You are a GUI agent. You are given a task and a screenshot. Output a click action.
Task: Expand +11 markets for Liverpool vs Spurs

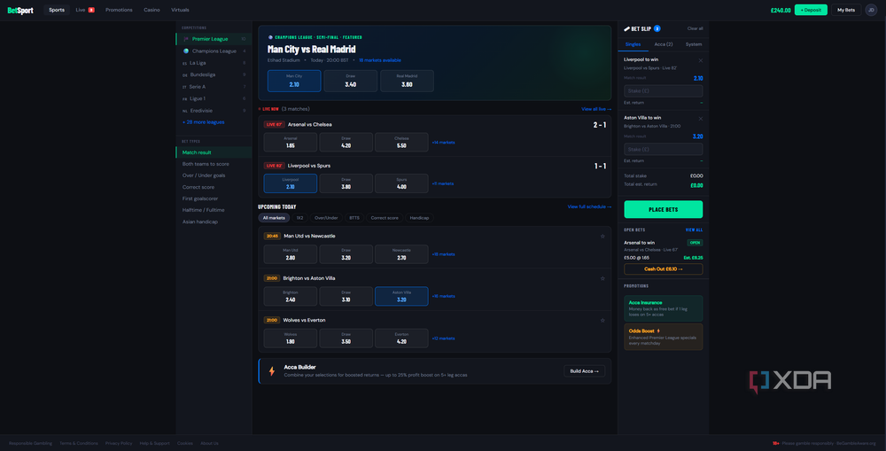(442, 183)
